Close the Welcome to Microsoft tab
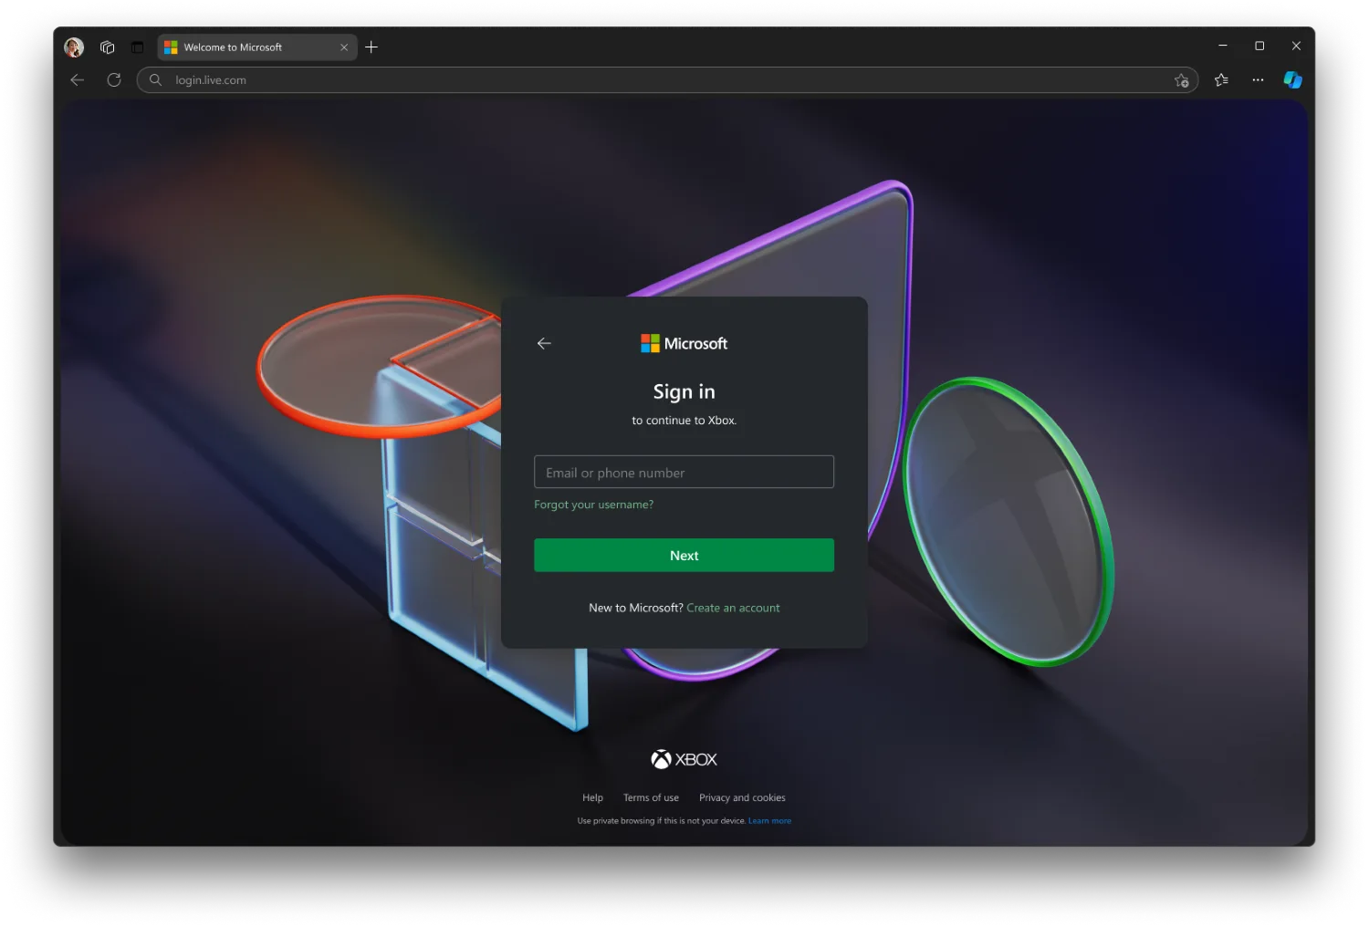 click(344, 47)
